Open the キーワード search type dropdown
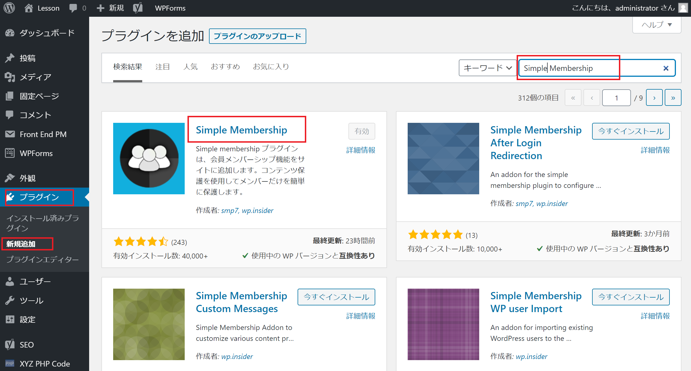691x371 pixels. click(487, 68)
